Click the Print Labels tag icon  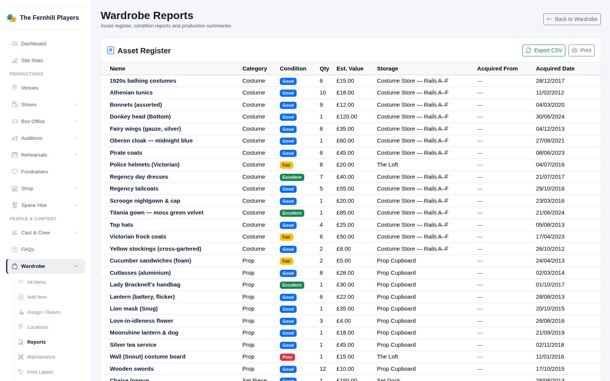coord(21,372)
